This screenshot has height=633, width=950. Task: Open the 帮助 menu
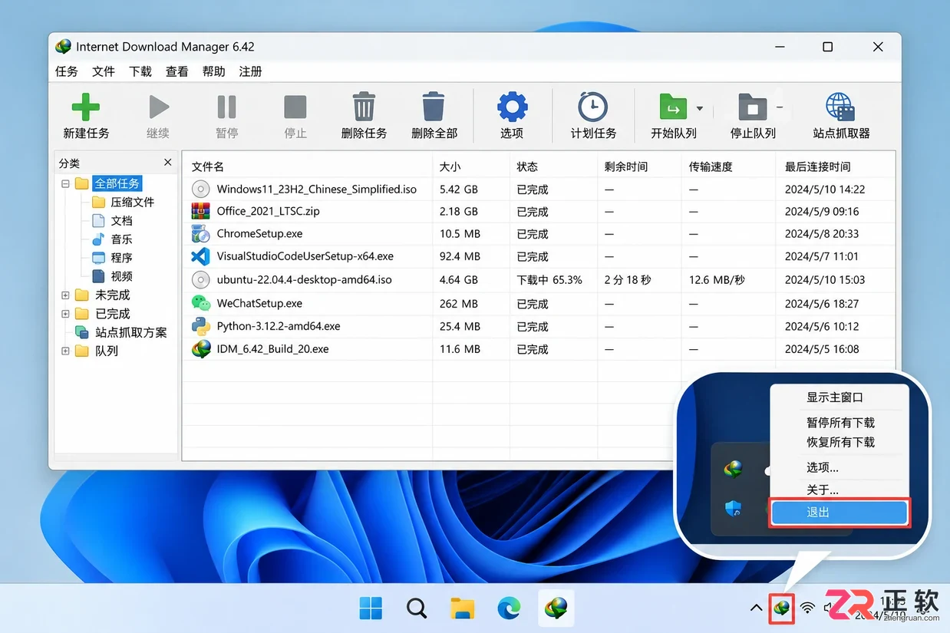(x=214, y=71)
